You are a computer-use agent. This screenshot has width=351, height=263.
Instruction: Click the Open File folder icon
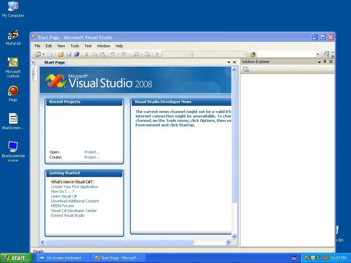pos(61,54)
